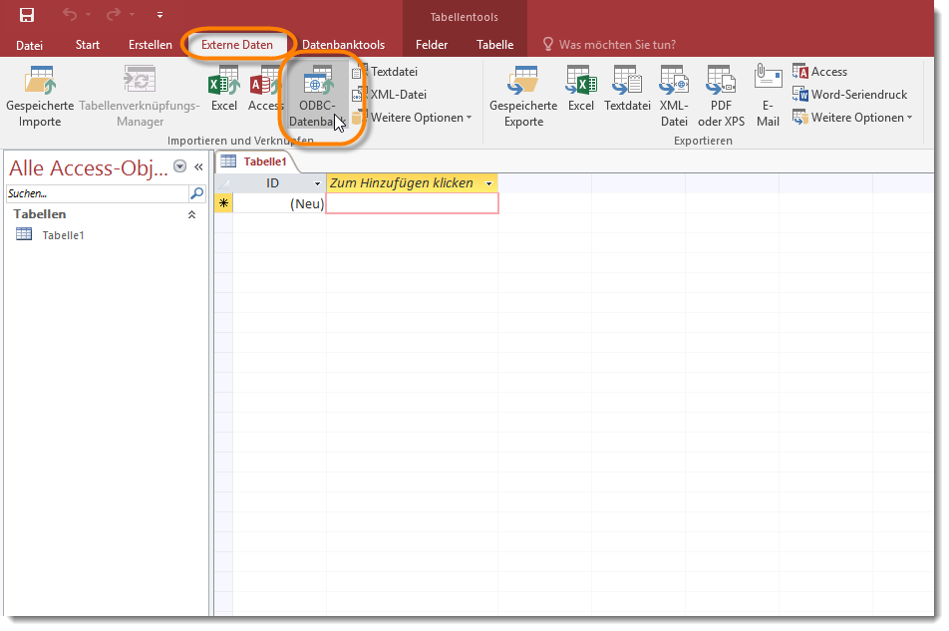949x631 pixels.
Task: Select Tabelle1 in navigation pane
Action: (62, 235)
